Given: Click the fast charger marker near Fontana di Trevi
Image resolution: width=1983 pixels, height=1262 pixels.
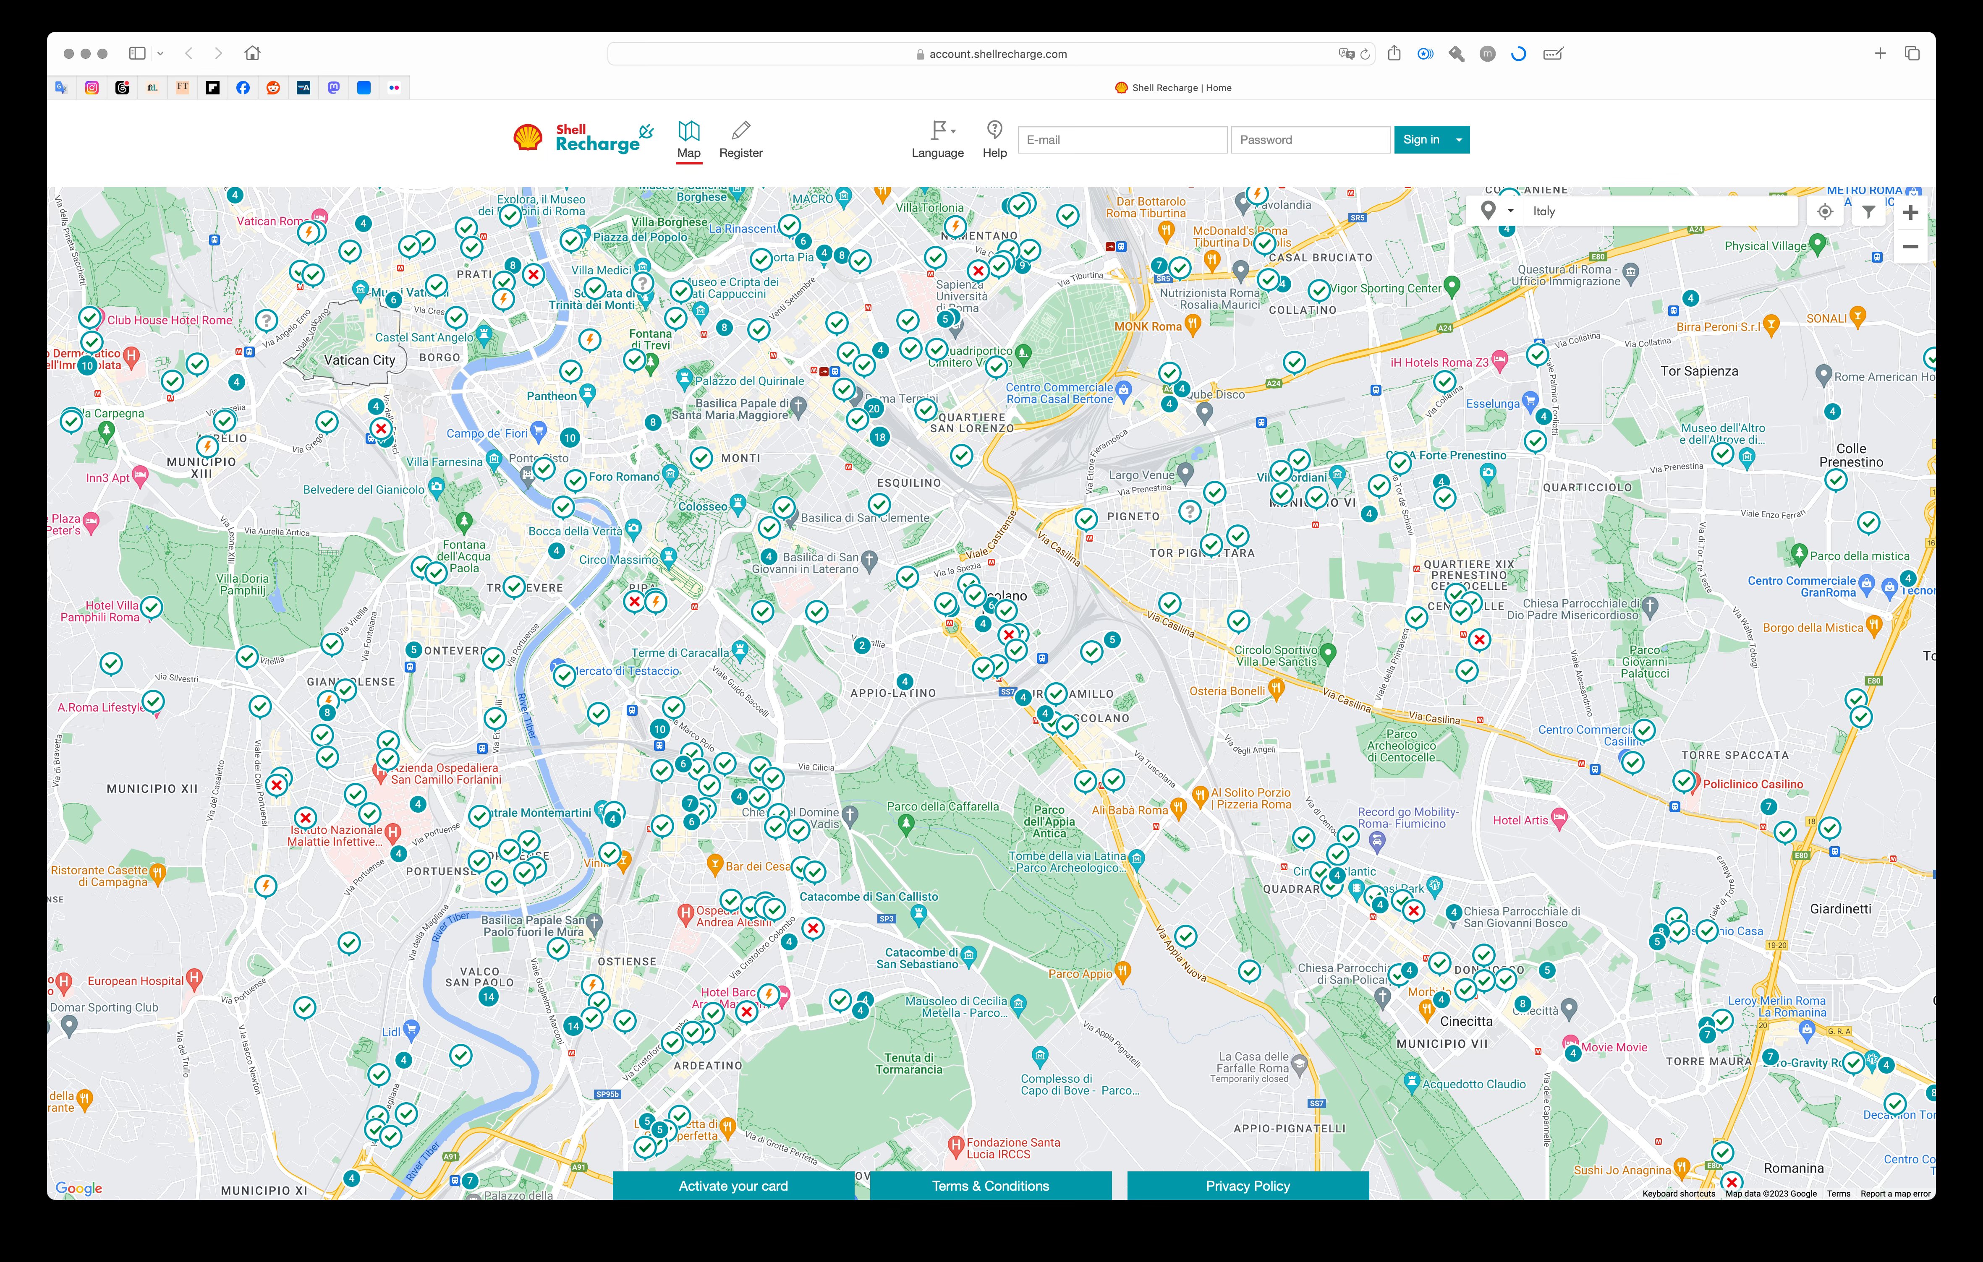Looking at the screenshot, I should [x=590, y=339].
